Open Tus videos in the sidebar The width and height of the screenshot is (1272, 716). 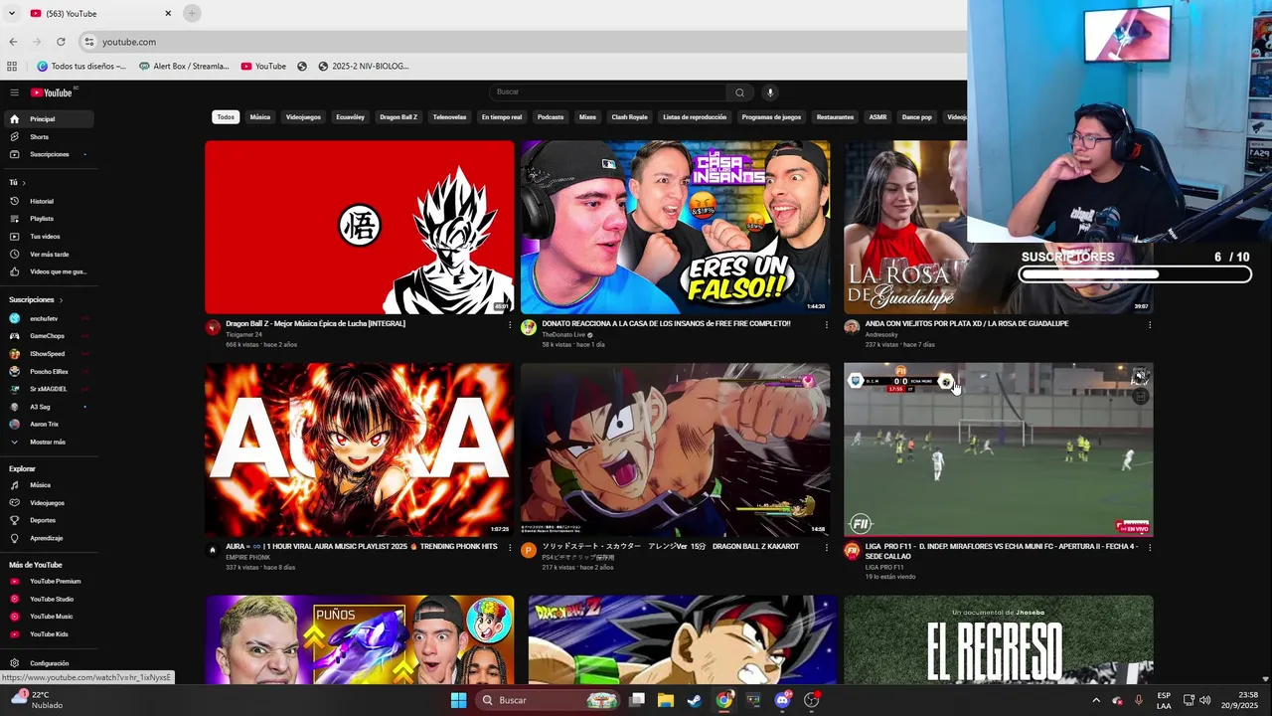48,237
